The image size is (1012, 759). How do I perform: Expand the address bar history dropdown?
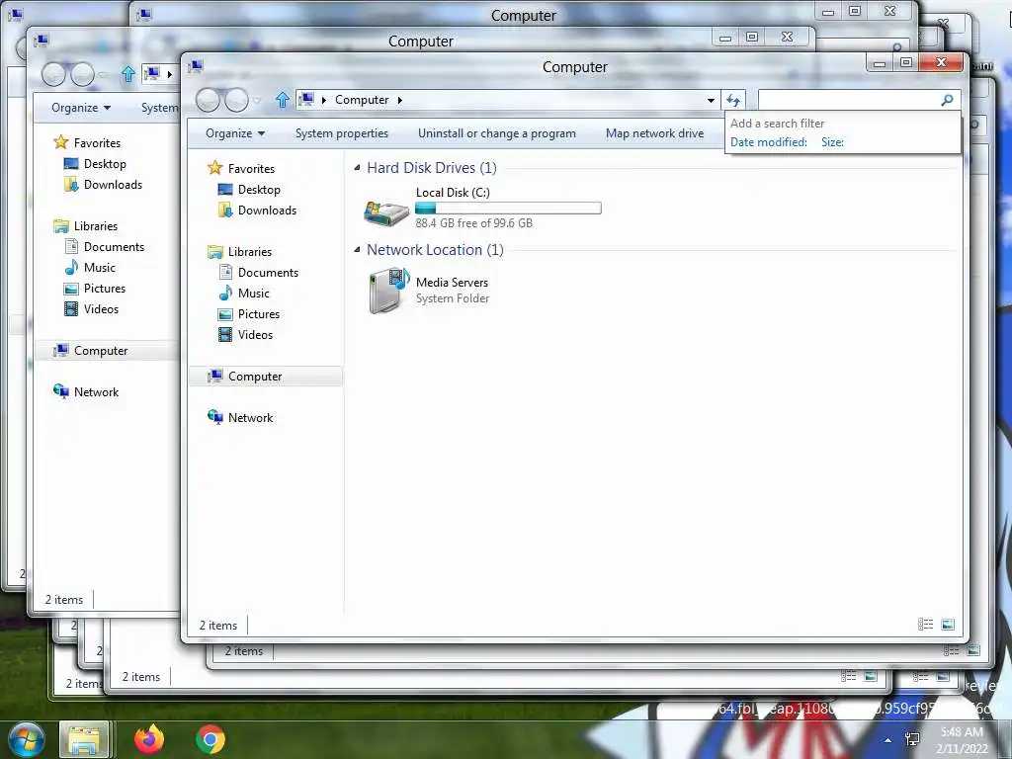[x=711, y=100]
